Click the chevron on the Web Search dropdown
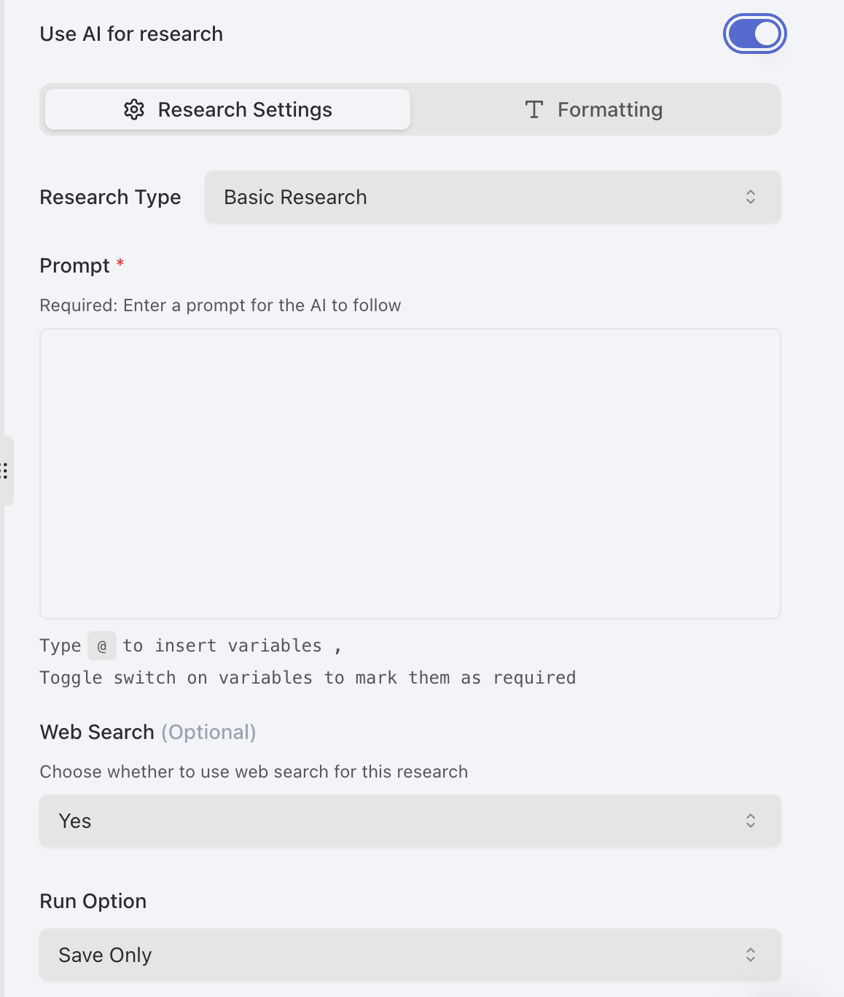Image resolution: width=844 pixels, height=997 pixels. click(751, 821)
